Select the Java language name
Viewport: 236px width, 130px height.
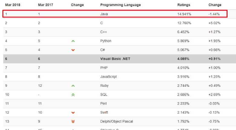point(104,14)
